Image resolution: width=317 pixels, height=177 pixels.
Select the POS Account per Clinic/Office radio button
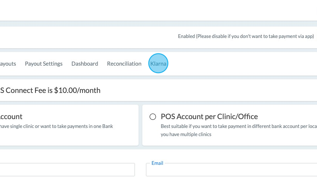pyautogui.click(x=153, y=117)
